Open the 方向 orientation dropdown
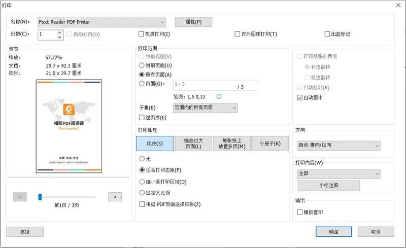Screen dimensions: 406x248 pos(339,145)
